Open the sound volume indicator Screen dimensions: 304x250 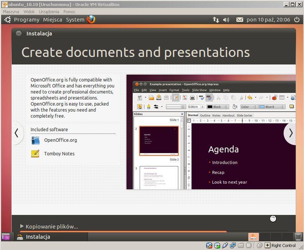pos(226,20)
